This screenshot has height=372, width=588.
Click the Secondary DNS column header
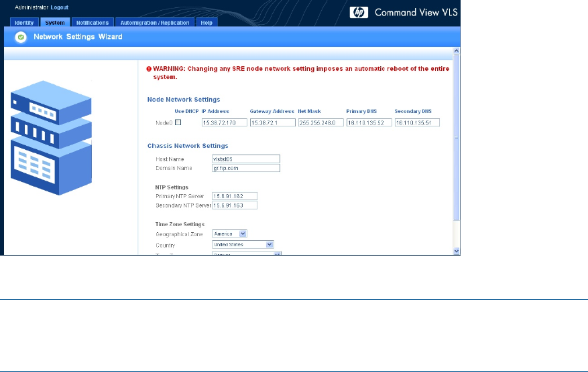pos(413,111)
